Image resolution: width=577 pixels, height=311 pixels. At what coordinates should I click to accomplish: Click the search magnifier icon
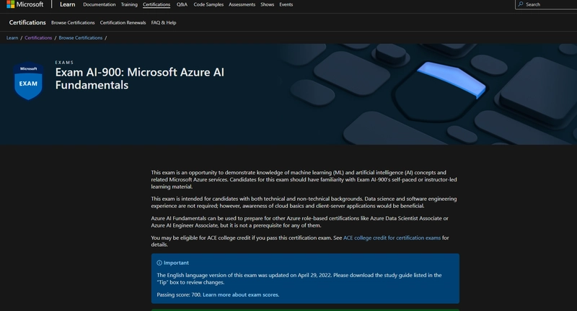click(x=521, y=4)
